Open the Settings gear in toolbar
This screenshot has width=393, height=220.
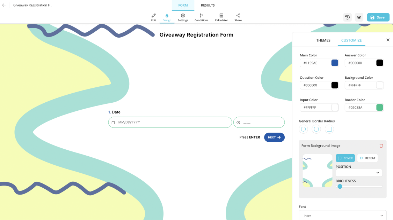183,17
